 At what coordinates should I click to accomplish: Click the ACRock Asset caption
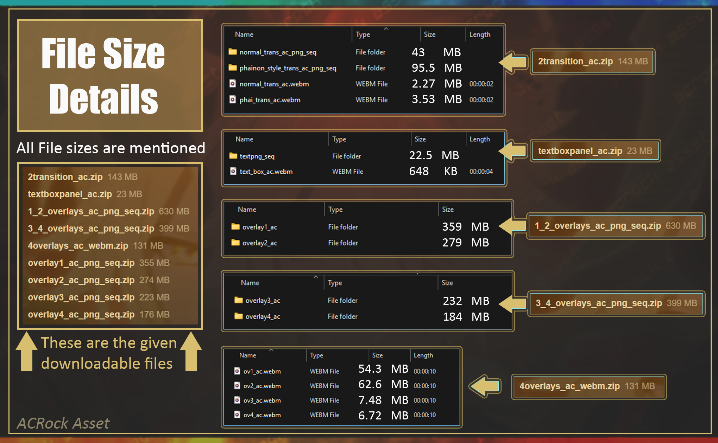click(63, 423)
